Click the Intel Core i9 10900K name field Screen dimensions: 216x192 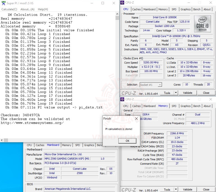pos(165,17)
